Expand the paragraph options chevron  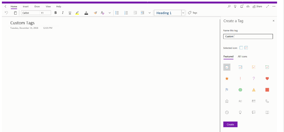tap(150, 13)
